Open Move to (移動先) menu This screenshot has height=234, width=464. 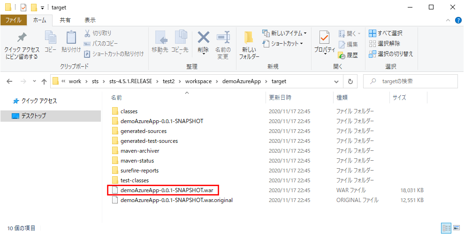[160, 42]
